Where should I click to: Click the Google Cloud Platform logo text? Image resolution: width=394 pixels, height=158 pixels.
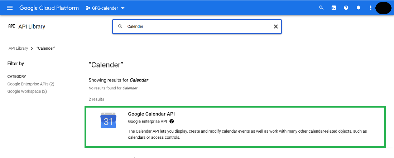49,8
